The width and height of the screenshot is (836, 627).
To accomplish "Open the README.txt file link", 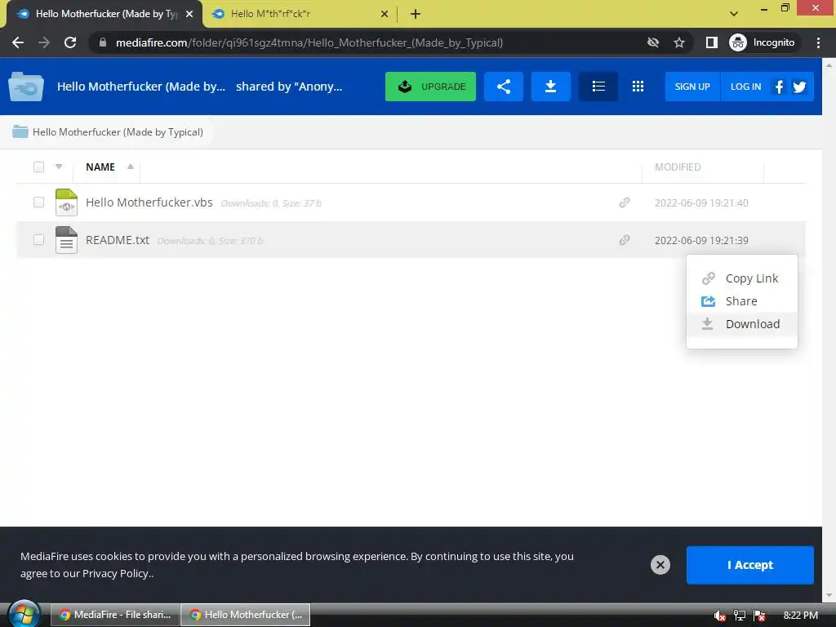I will [x=118, y=240].
